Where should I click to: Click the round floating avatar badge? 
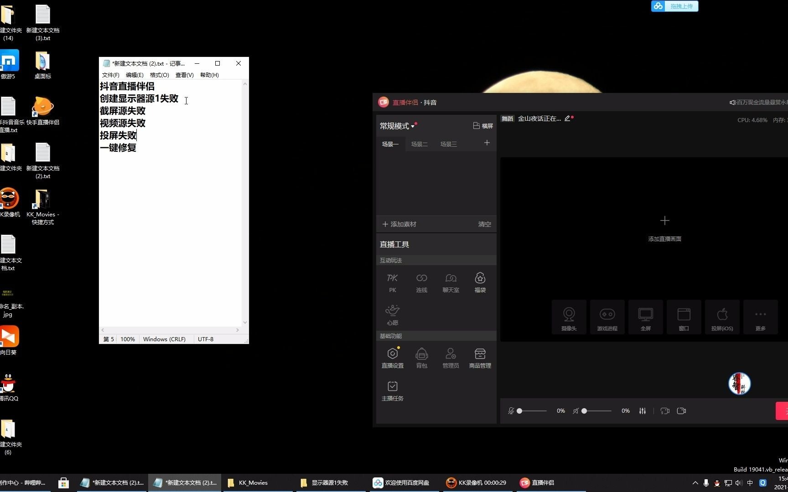tap(739, 384)
